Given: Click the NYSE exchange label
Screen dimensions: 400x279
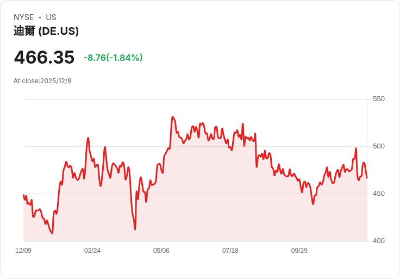Looking at the screenshot, I should 24,17.
